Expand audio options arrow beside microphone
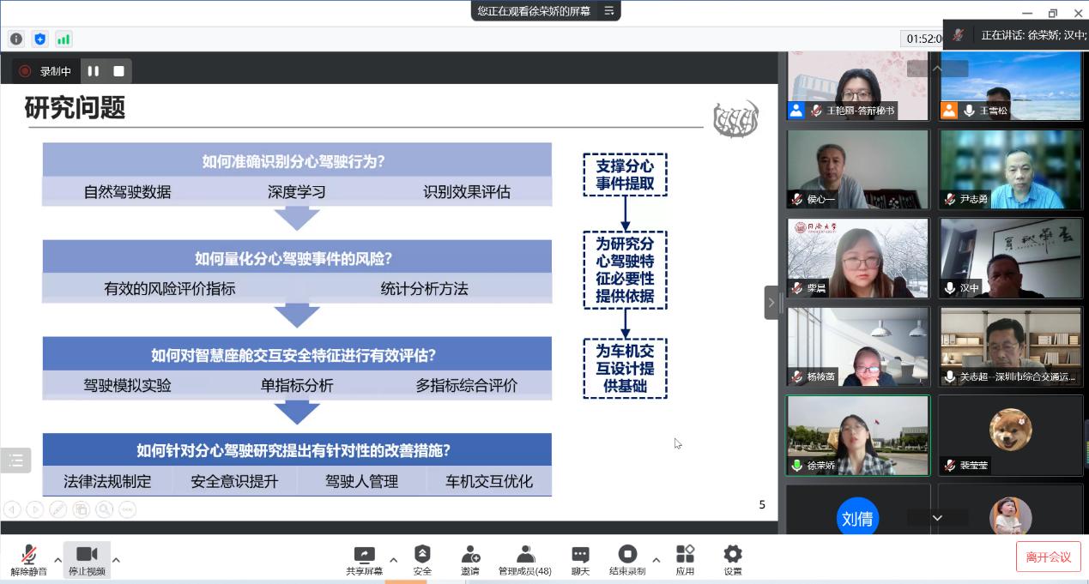The height and width of the screenshot is (584, 1089). pos(57,561)
